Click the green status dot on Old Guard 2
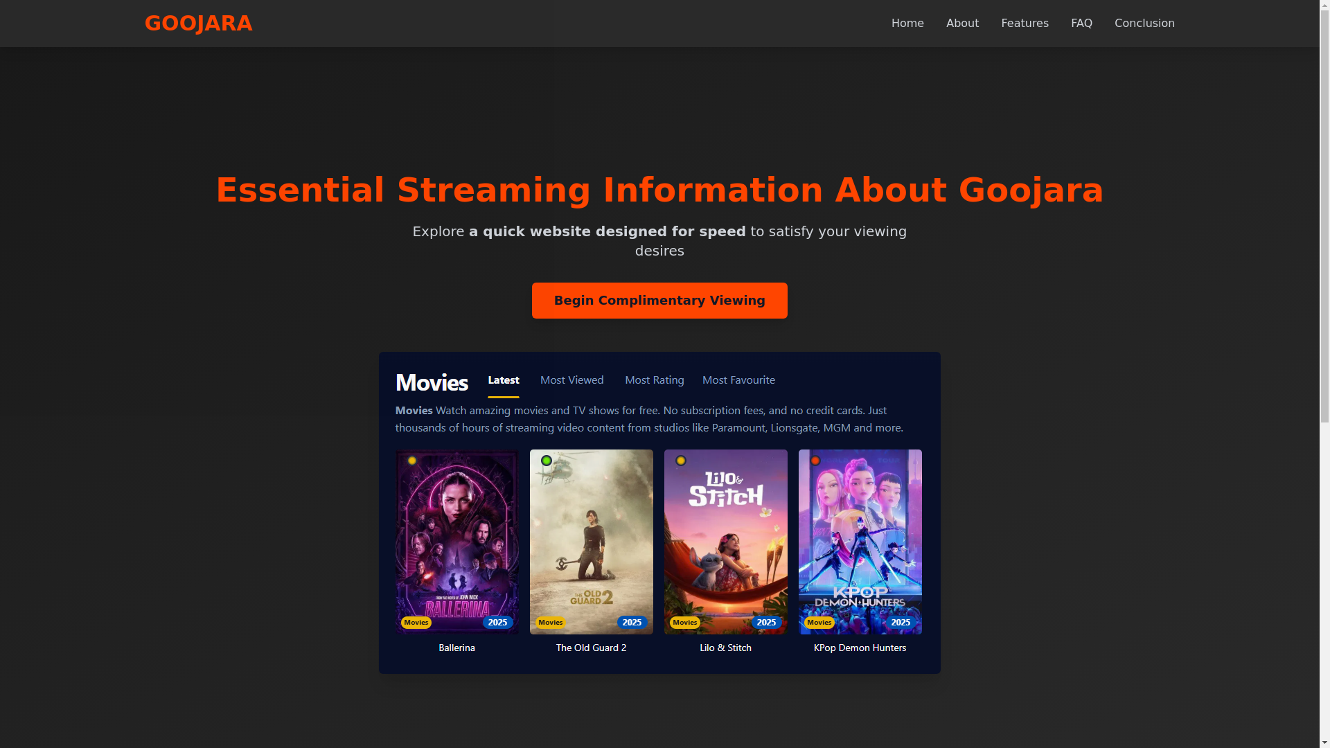Viewport: 1330px width, 748px height. [547, 461]
